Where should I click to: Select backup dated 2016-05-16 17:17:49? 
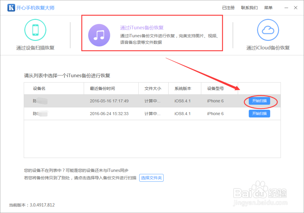click(152, 101)
